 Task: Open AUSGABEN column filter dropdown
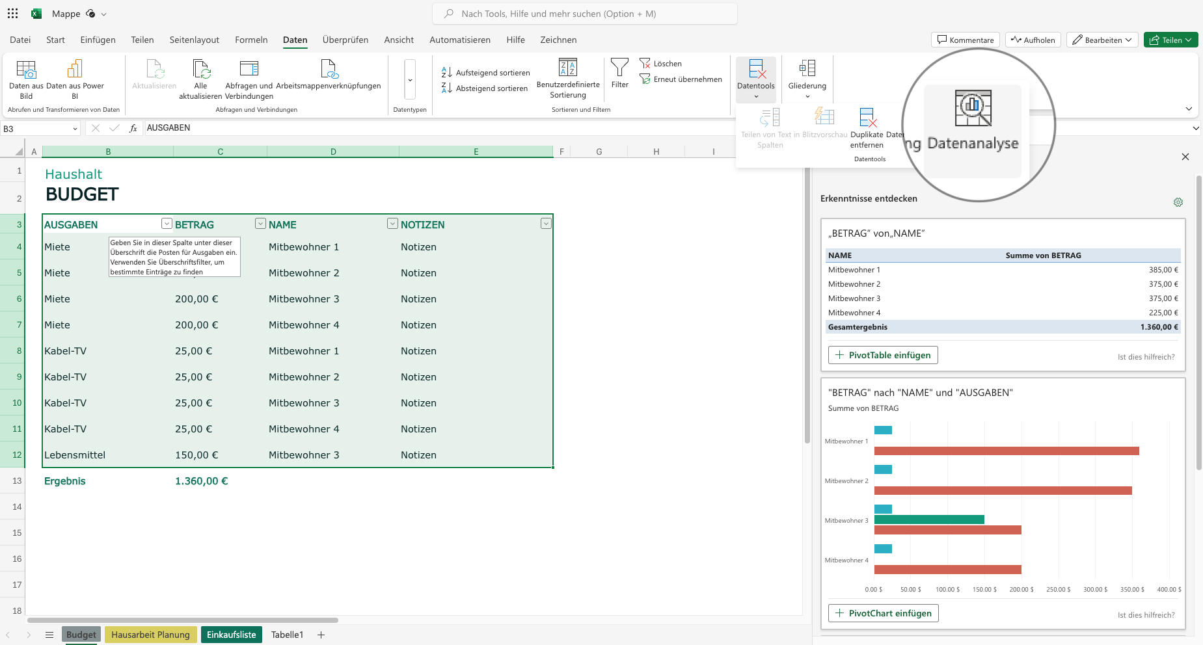click(167, 224)
